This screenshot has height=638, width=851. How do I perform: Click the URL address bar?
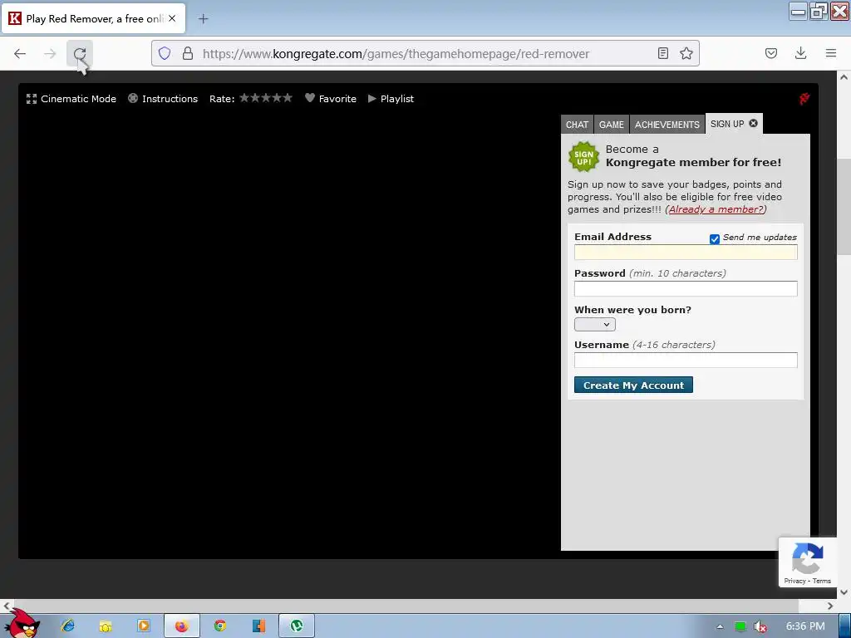click(425, 53)
